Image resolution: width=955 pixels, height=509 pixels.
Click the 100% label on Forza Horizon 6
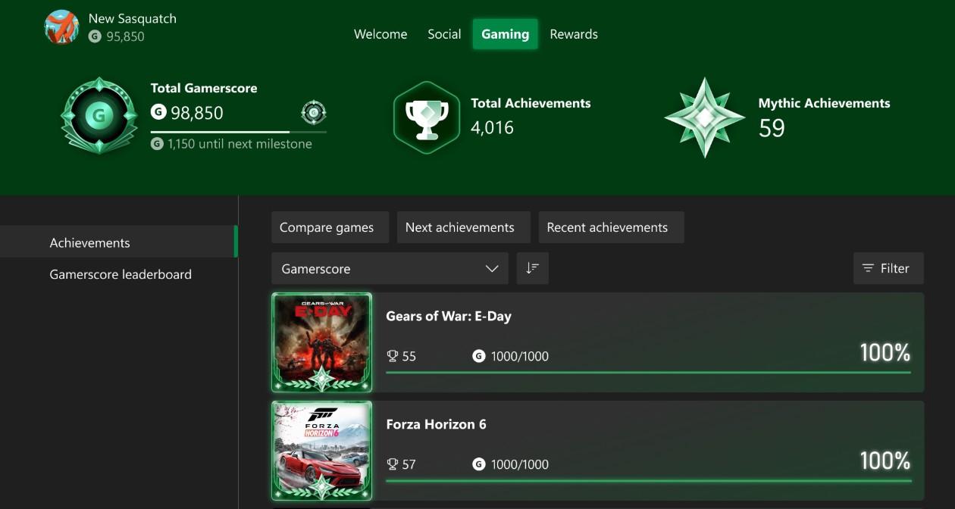coord(885,461)
